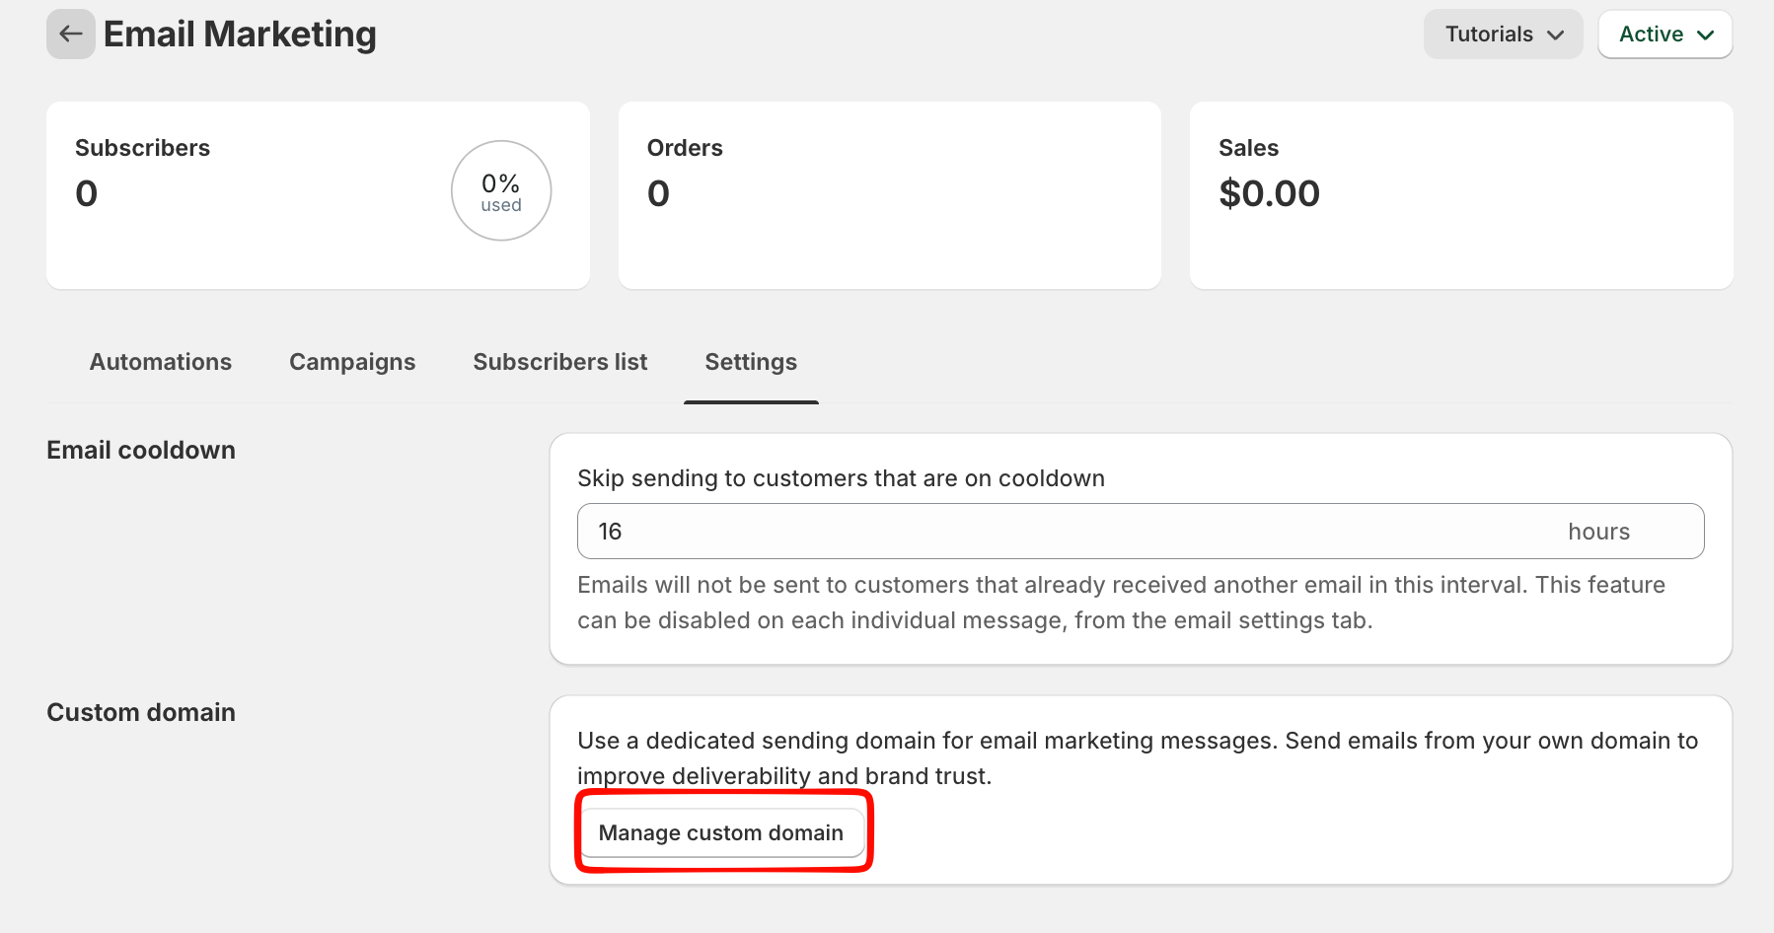Screen dimensions: 1774x933
Task: Click the Sales stat card
Action: [1461, 237]
